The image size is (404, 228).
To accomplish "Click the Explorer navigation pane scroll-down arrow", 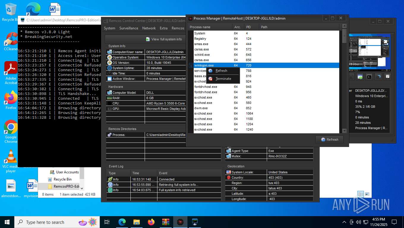I will point(82,188).
